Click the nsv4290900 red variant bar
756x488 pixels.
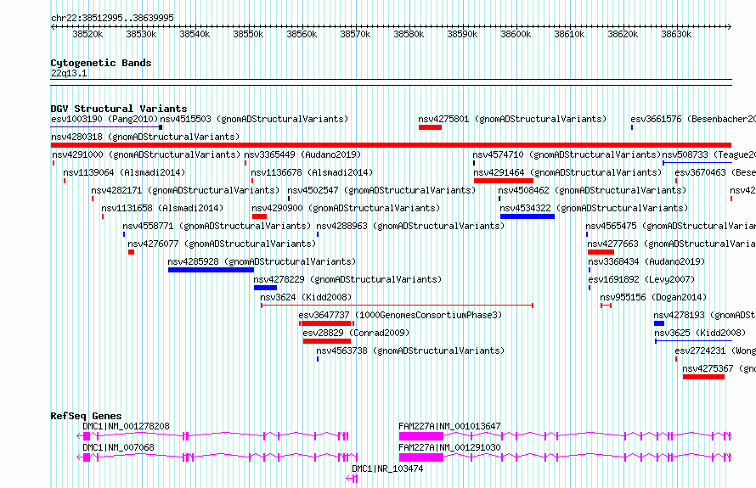pyautogui.click(x=259, y=216)
